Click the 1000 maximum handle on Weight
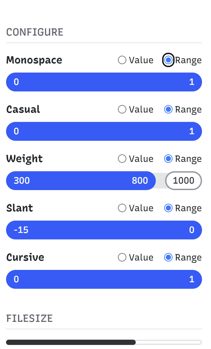Viewport: 211px width, 349px height. [x=184, y=180]
